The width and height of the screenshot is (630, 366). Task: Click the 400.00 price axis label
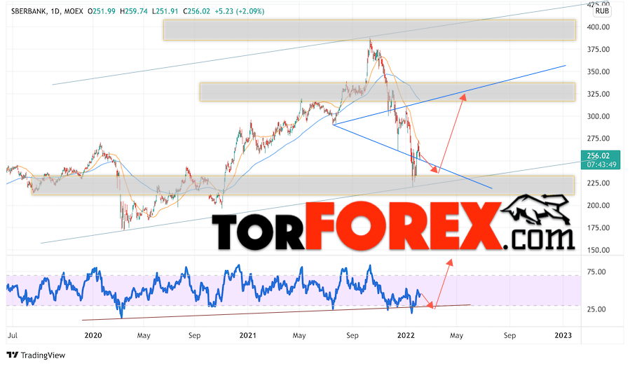pyautogui.click(x=598, y=27)
